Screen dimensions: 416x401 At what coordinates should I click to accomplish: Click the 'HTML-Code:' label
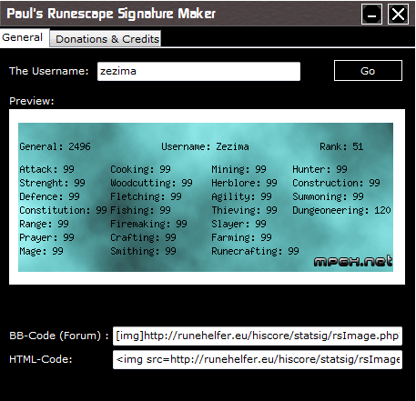point(41,359)
